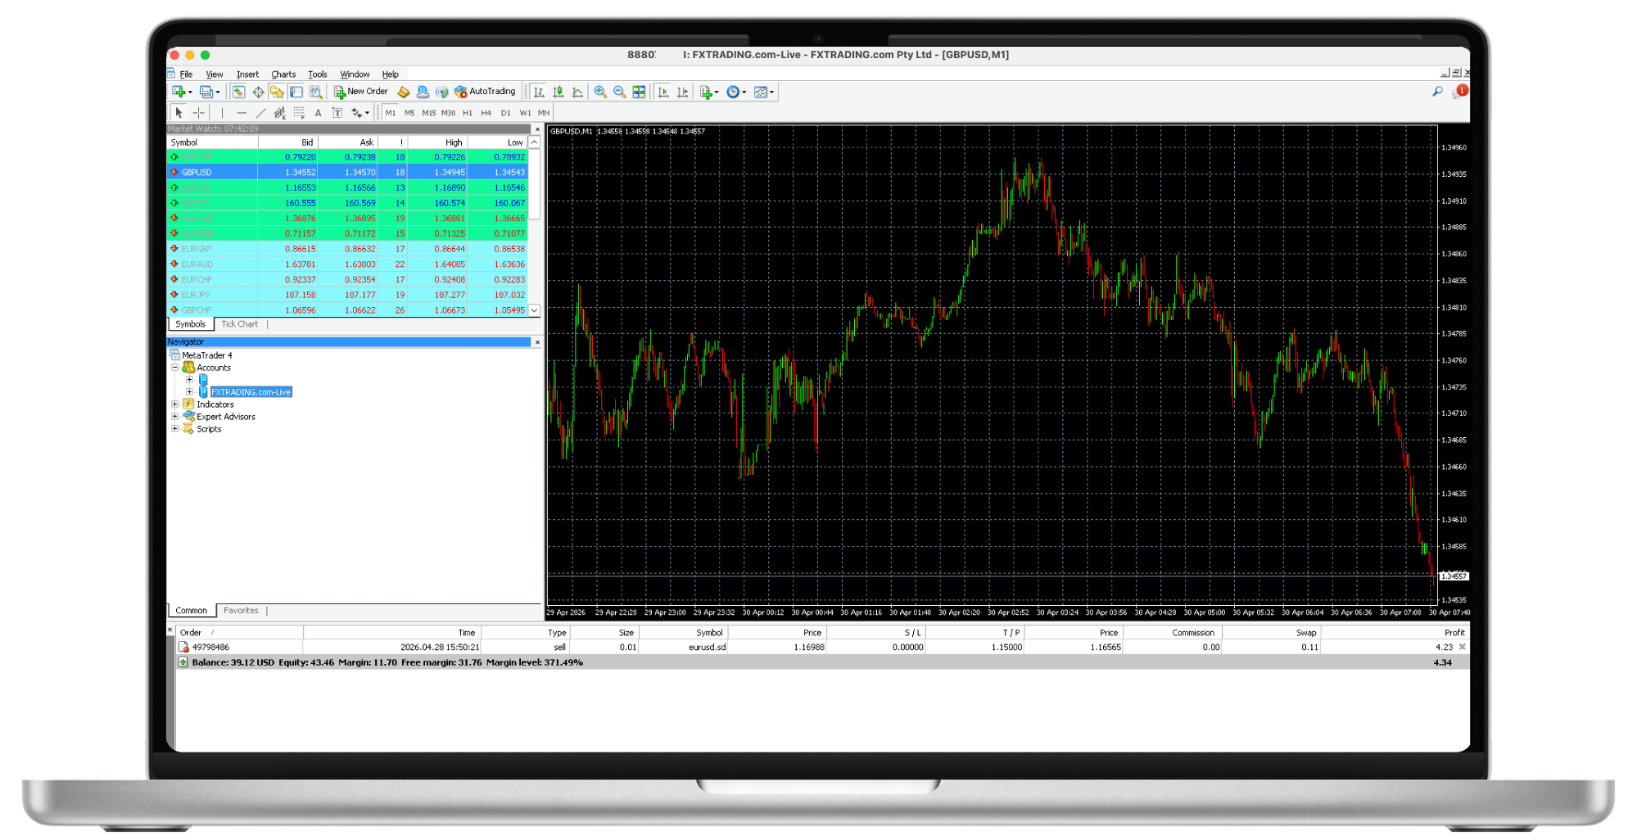The height and width of the screenshot is (840, 1637).
Task: Close order 49798486 with the x
Action: coord(1462,647)
